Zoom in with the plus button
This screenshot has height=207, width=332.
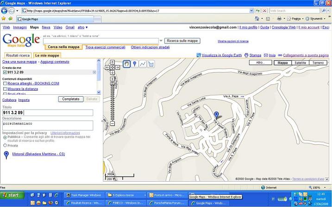click(x=113, y=79)
